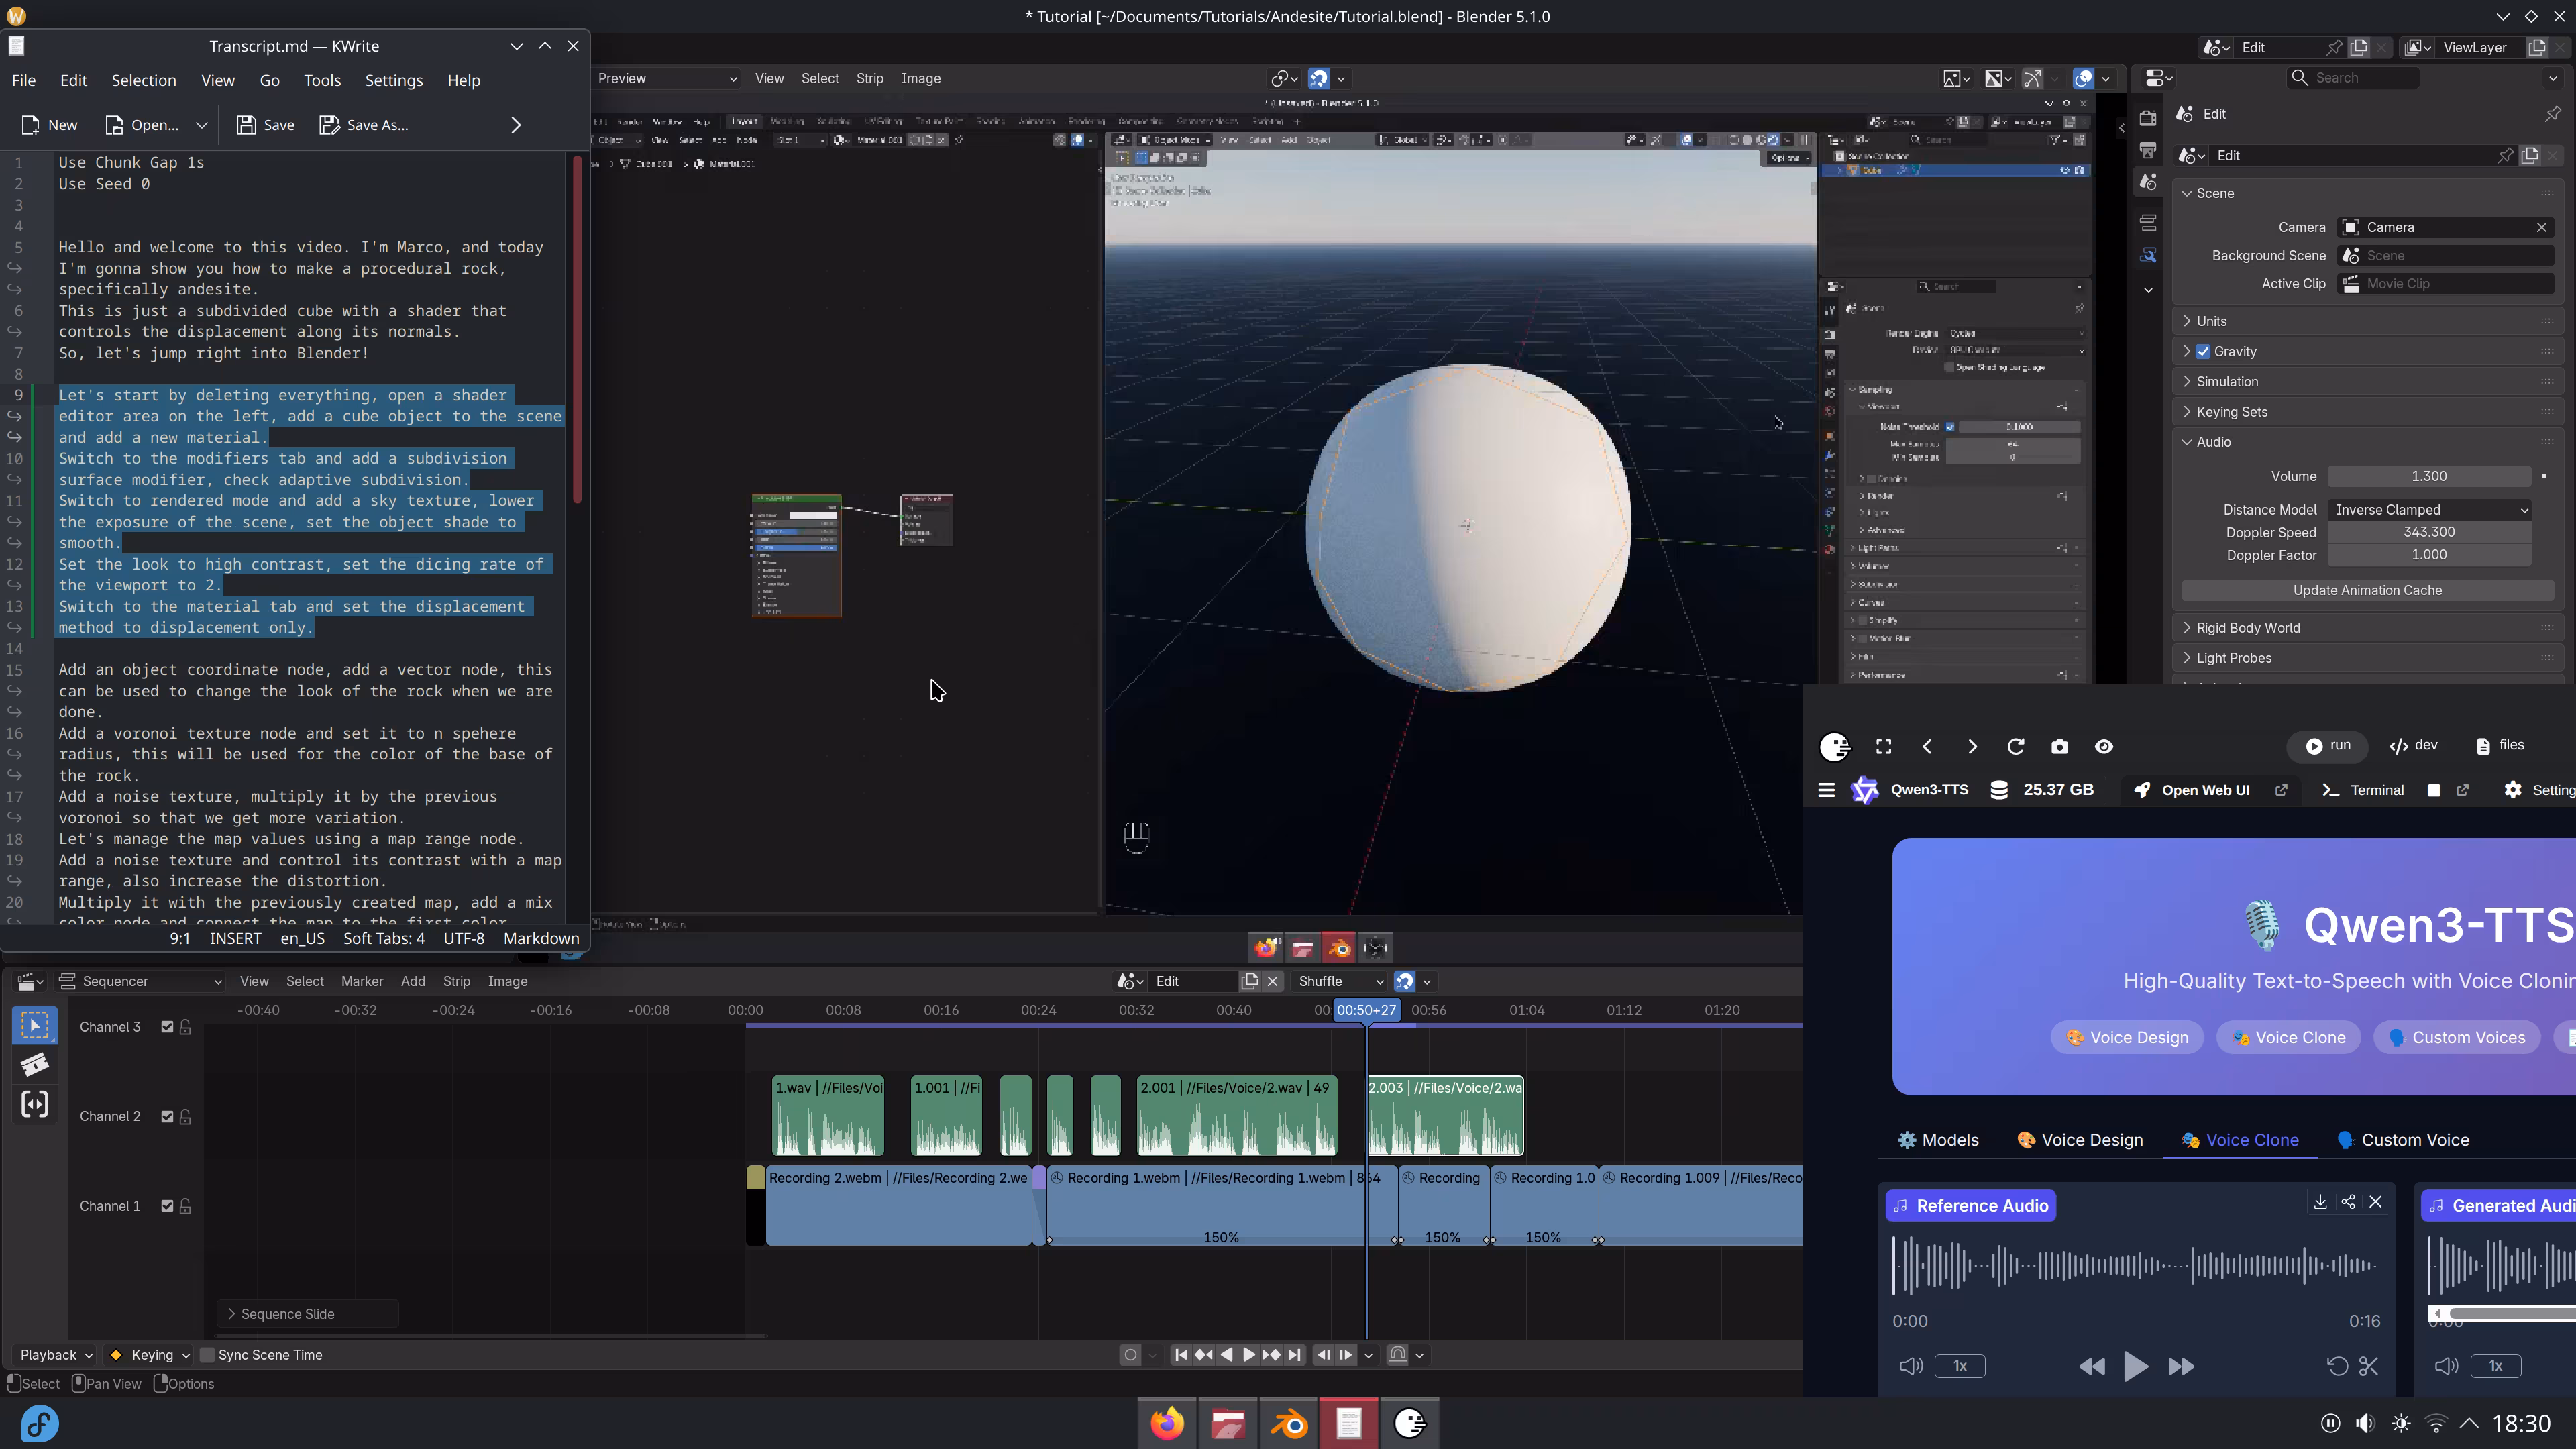
Task: Click the audio Volume slider field
Action: click(x=2429, y=476)
